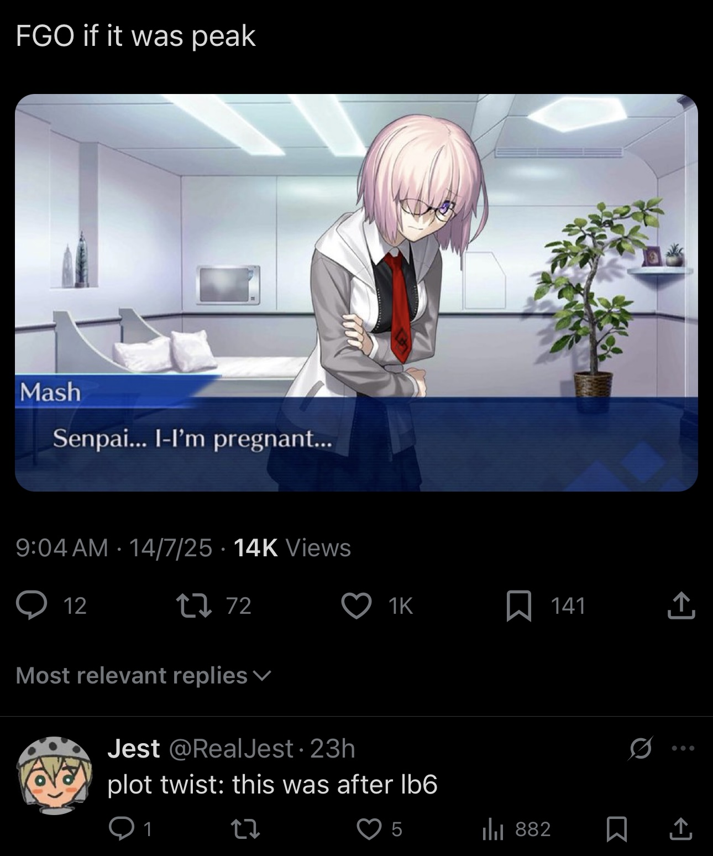
Task: Expand the Most relevant replies sort dropdown
Action: click(x=144, y=675)
